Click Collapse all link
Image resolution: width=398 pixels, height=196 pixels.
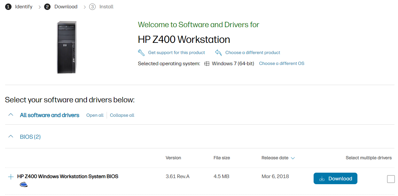pyautogui.click(x=122, y=115)
